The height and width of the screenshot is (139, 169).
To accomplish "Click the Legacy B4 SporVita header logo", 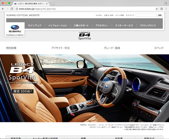I will [x=84, y=36].
